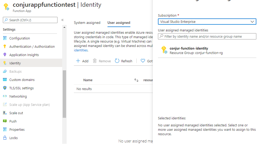Open Authentication / Authorization settings
Viewport: 260px width, 144px height.
pyautogui.click(x=32, y=46)
